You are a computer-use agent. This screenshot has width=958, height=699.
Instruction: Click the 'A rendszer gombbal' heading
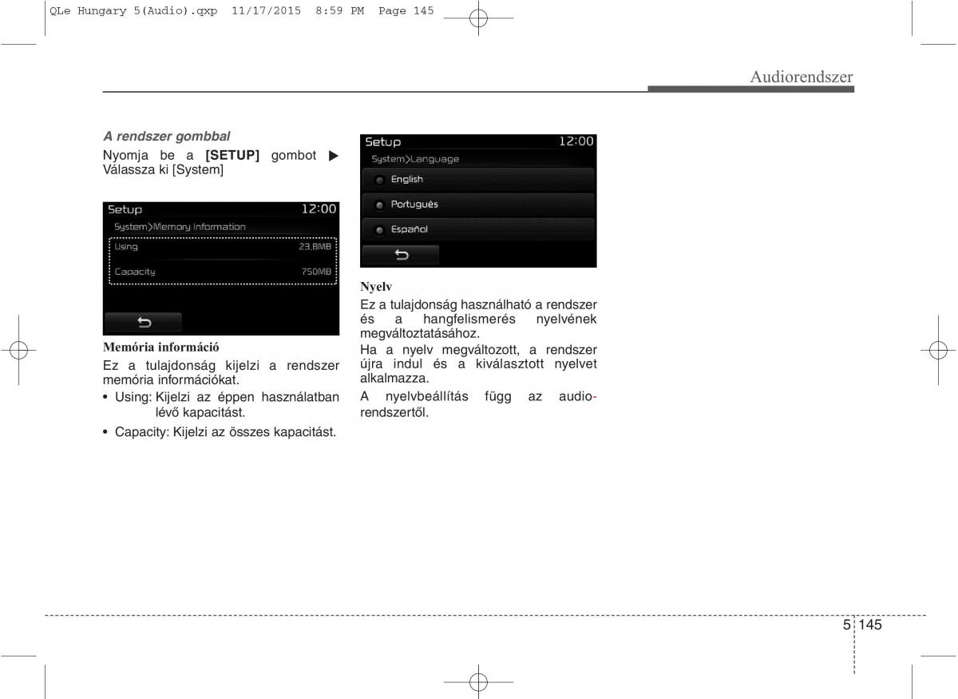(166, 137)
